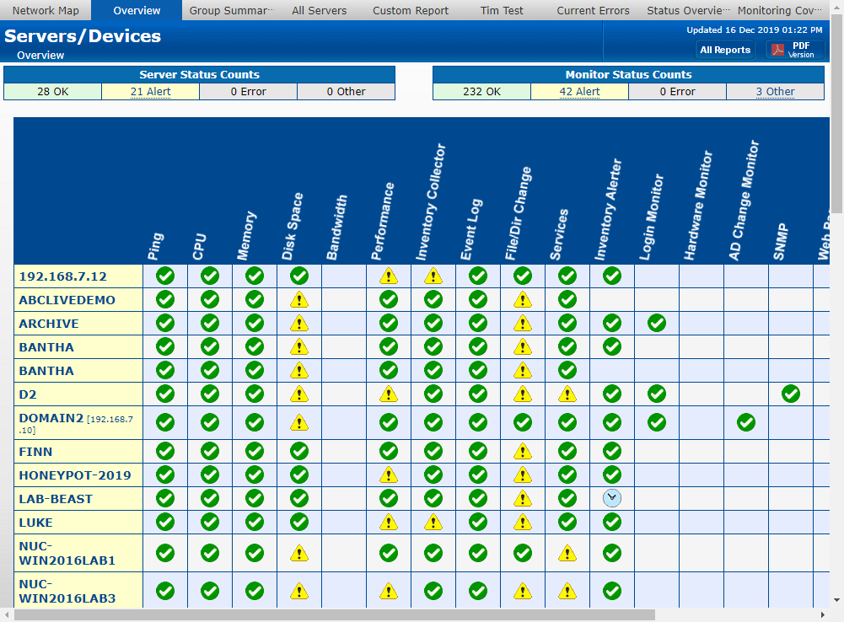Click the Ping OK checkmark for 192.168.7.12

point(165,276)
